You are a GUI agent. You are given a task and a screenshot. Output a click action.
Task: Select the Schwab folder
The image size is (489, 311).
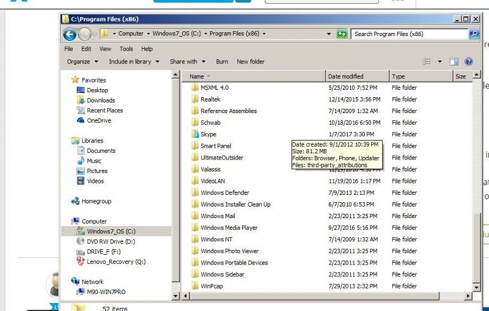click(210, 122)
